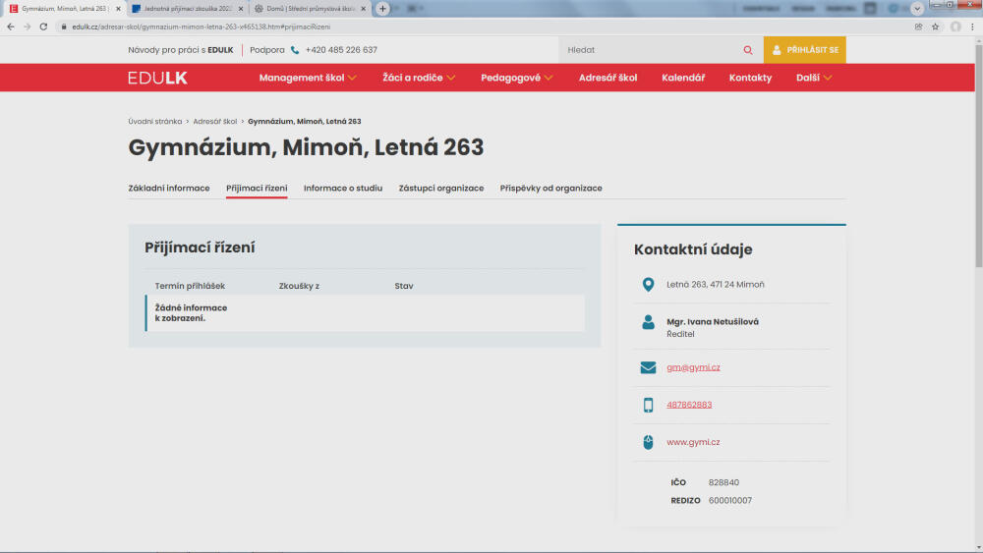Screen dimensions: 983x553
Task: Click the mobile phone icon
Action: (x=648, y=405)
